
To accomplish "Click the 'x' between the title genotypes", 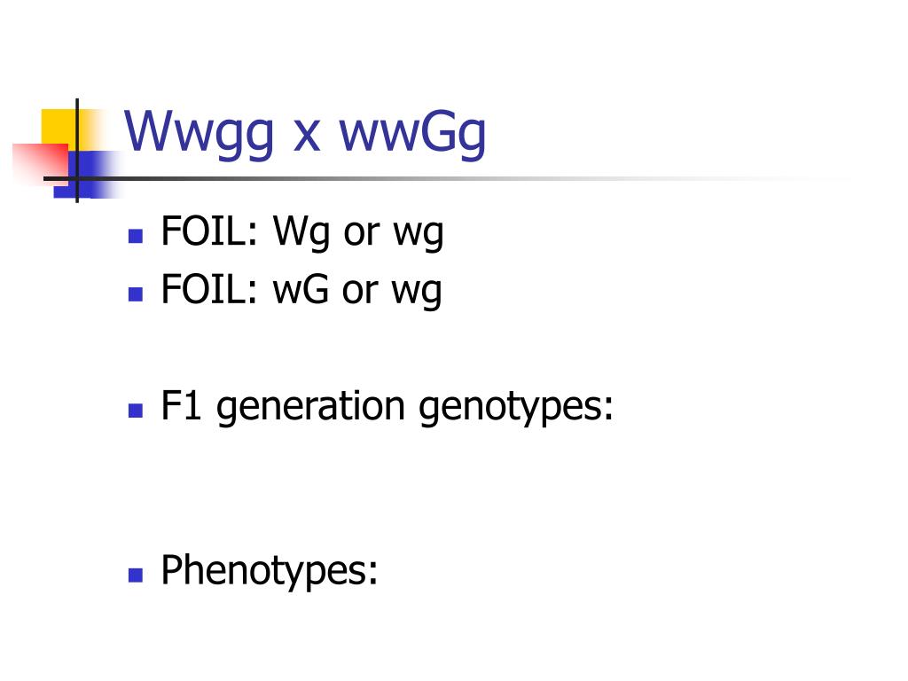I will point(306,138).
